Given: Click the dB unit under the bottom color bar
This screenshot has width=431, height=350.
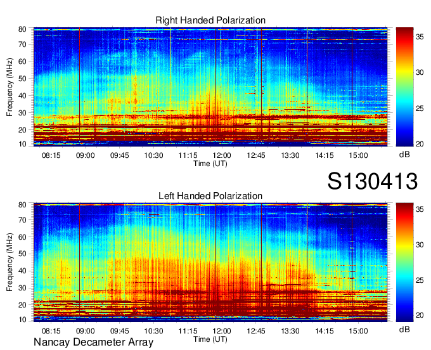Looking at the screenshot, I should 404,329.
